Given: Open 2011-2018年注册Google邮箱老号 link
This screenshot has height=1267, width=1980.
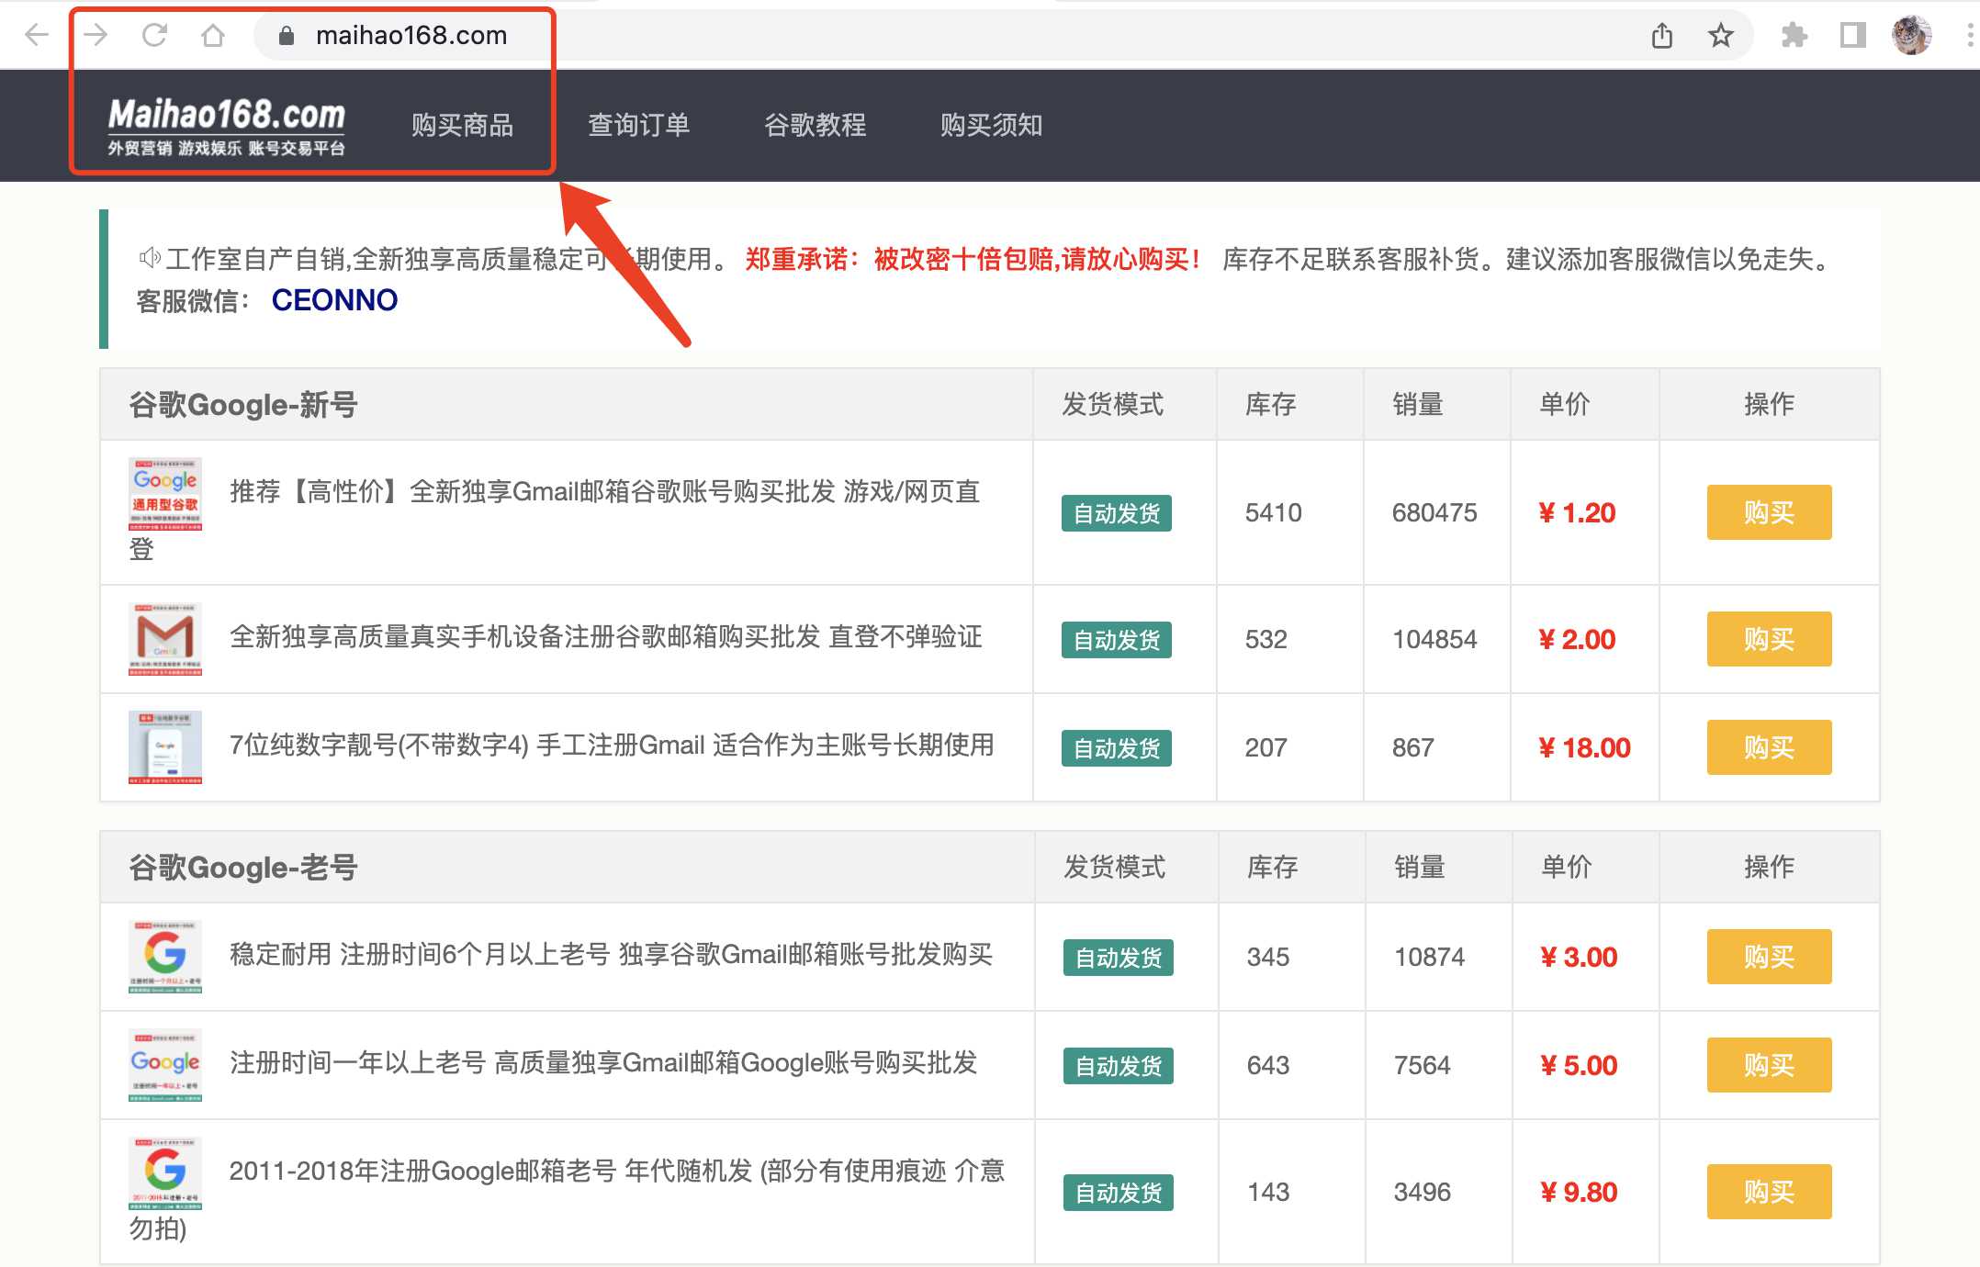Looking at the screenshot, I should coord(617,1172).
